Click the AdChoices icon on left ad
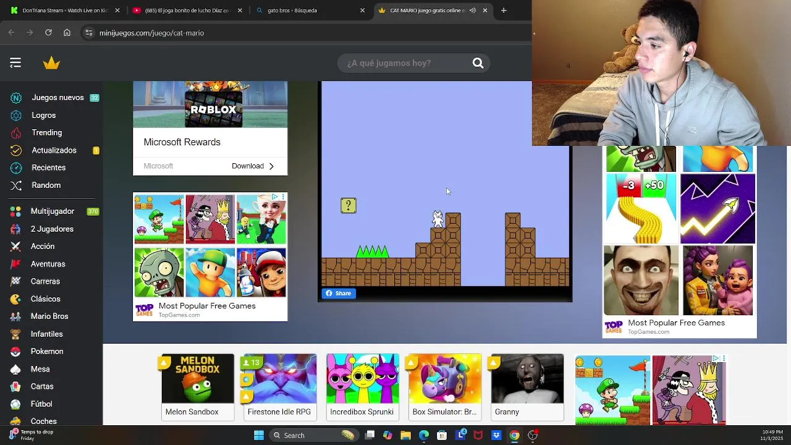This screenshot has height=445, width=791. click(276, 197)
